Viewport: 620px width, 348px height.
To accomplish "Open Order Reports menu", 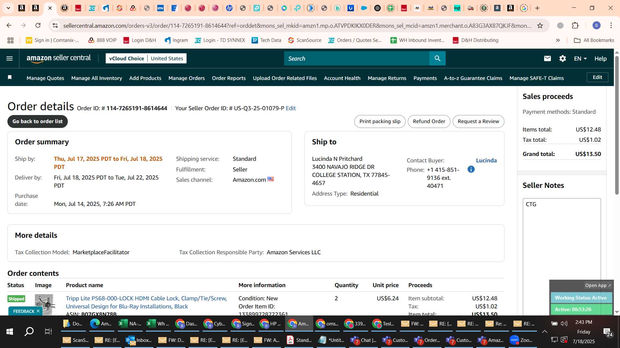I will [229, 78].
